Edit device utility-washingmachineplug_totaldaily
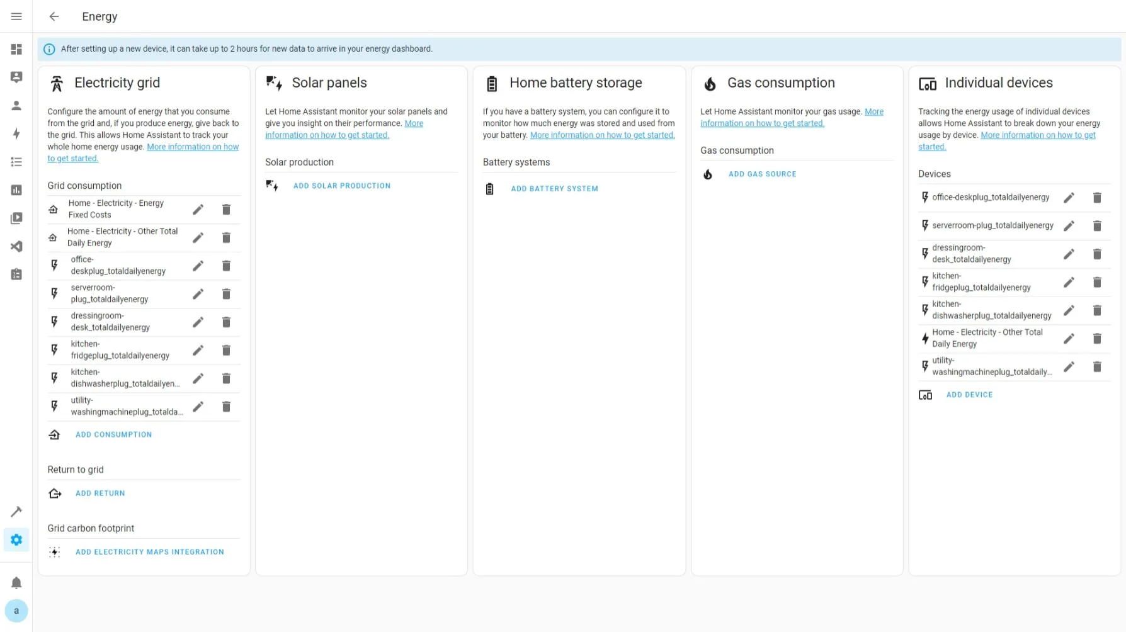The height and width of the screenshot is (632, 1126). click(1069, 367)
